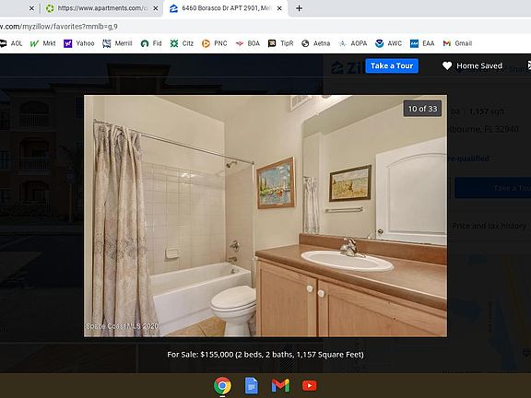Click the For Sale $155,000 caption
The image size is (531, 398).
(x=265, y=355)
